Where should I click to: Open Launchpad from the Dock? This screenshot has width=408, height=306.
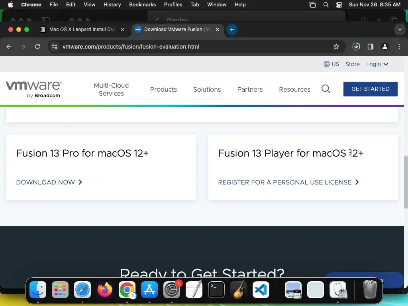tap(60, 290)
